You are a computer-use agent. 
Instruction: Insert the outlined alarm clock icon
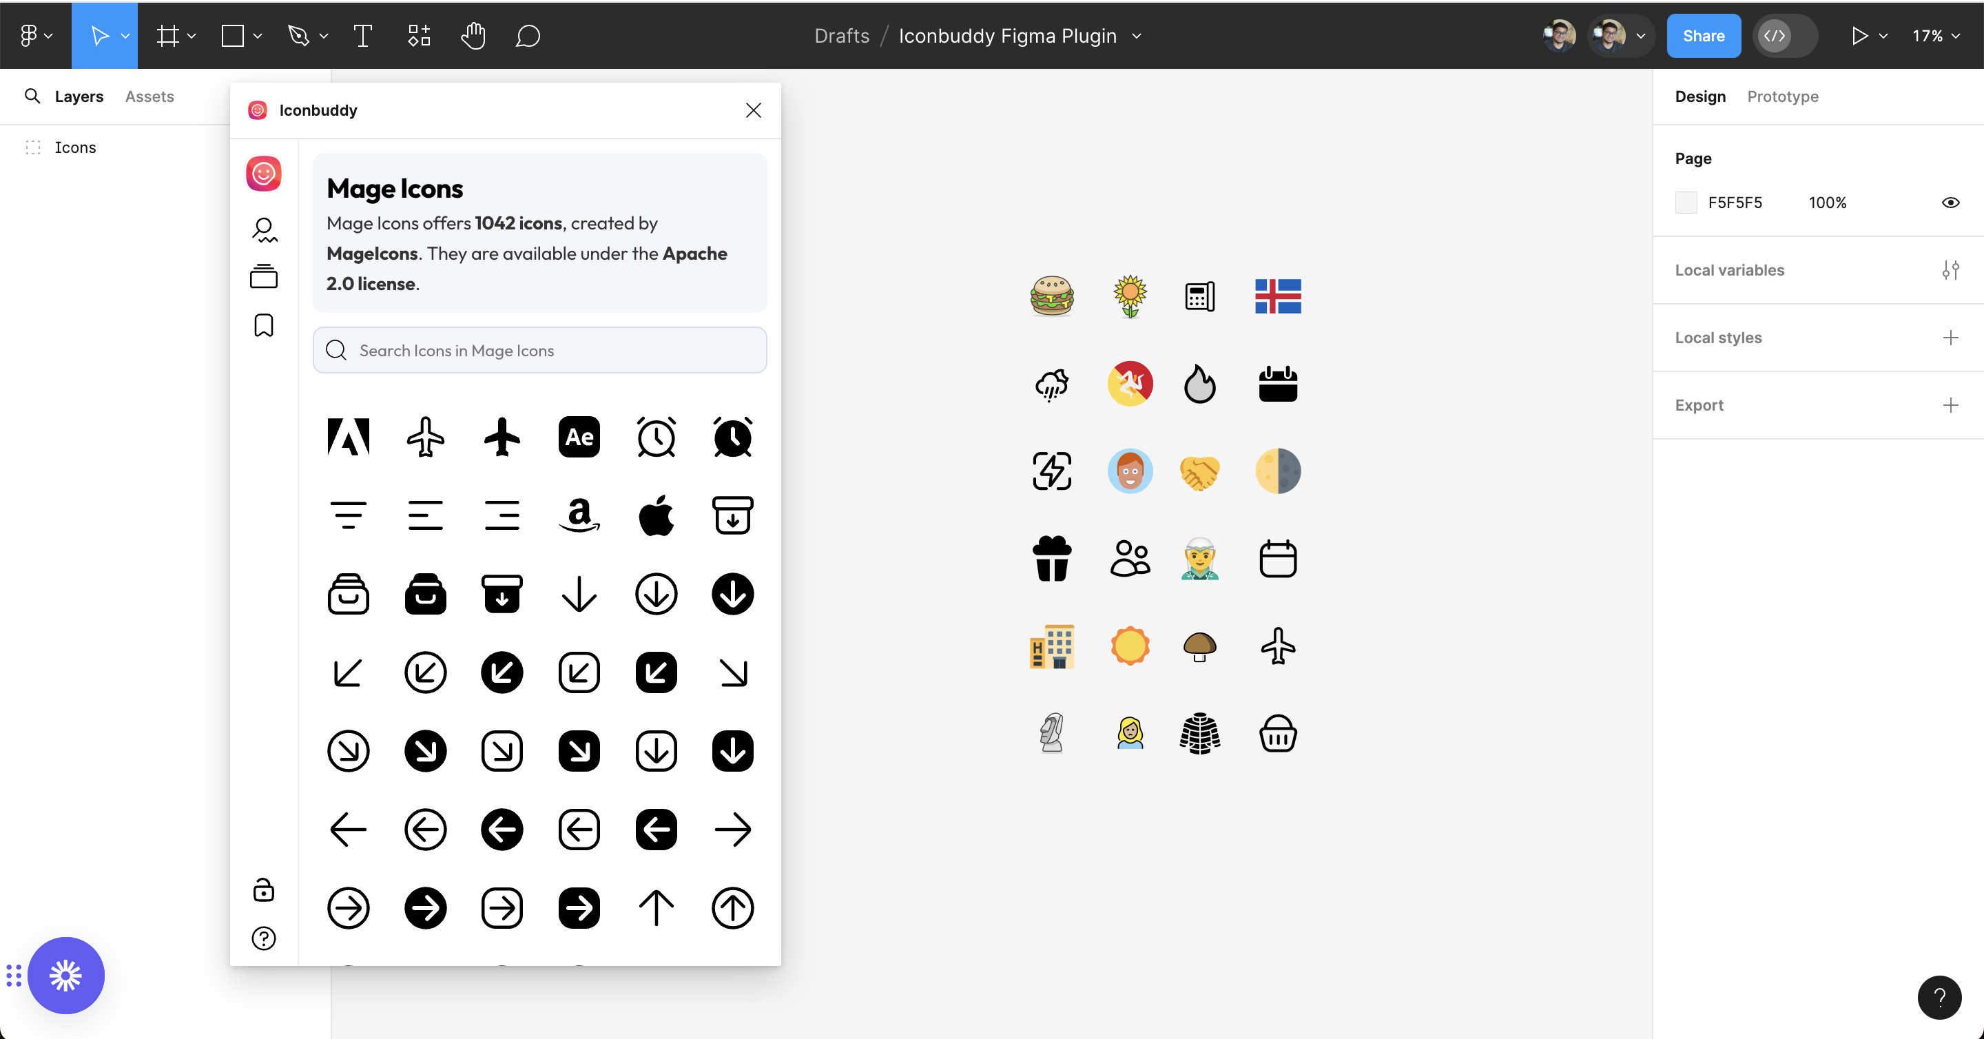(x=657, y=437)
